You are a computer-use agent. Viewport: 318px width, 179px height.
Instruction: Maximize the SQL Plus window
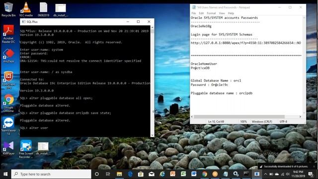tap(138, 22)
